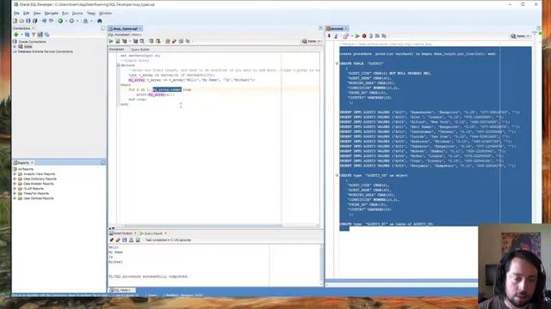Click the highlighted my_array.count text

point(167,89)
